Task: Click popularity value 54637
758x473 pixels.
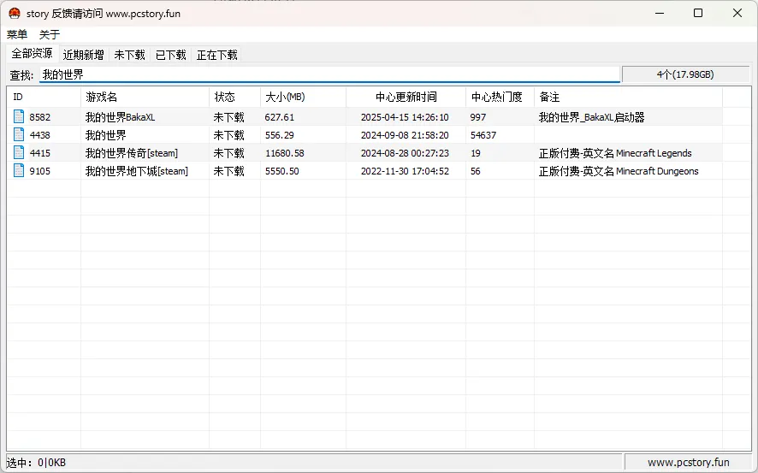Action: click(x=483, y=135)
